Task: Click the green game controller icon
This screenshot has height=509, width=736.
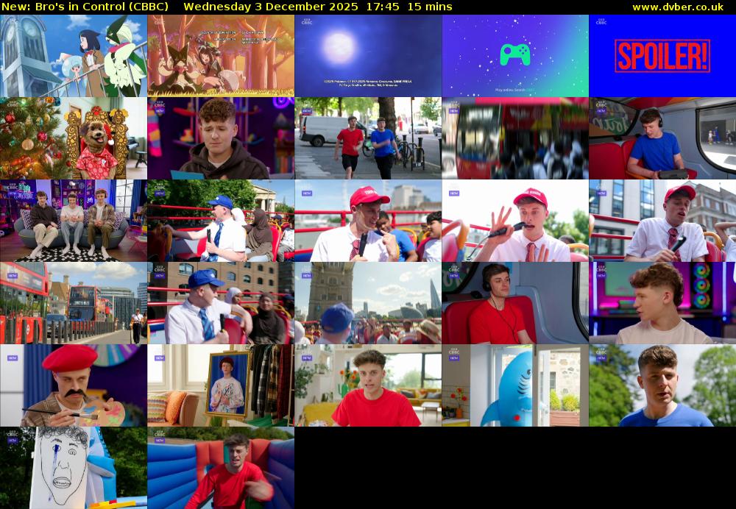Action: tap(515, 53)
